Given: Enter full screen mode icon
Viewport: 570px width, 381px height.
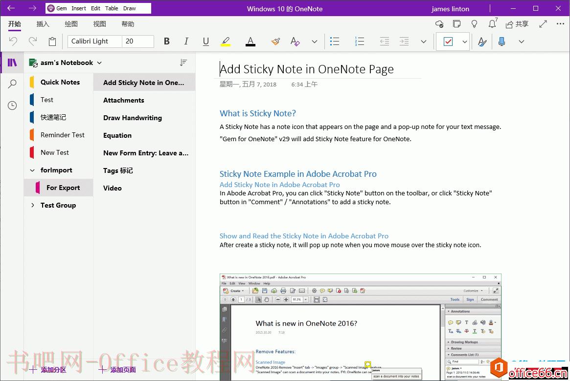Looking at the screenshot, I should click(x=543, y=24).
